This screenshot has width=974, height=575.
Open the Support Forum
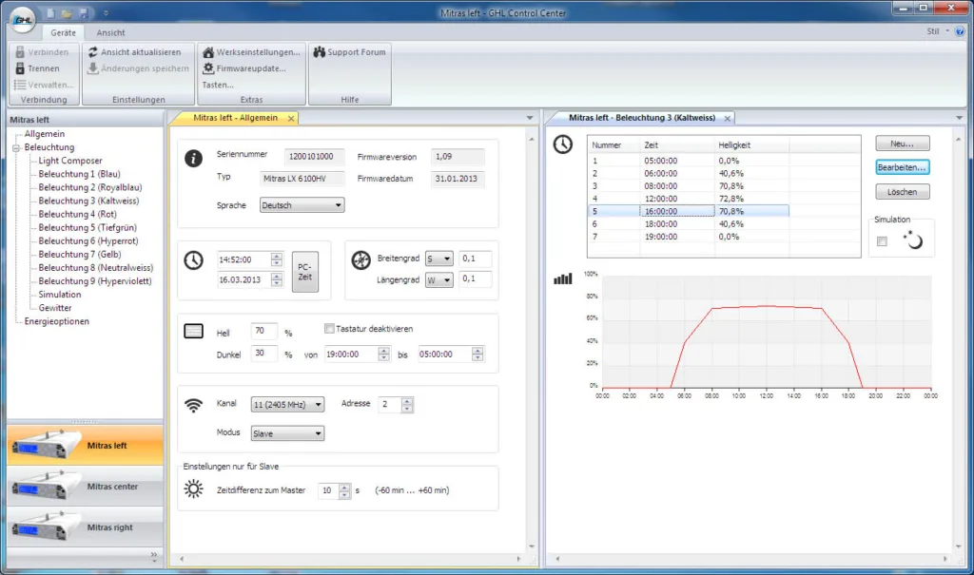tap(349, 52)
